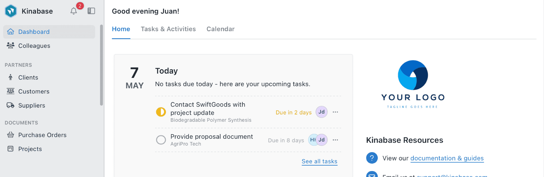
Task: Toggle status of Contact SwiftGoods task
Action: click(x=161, y=112)
